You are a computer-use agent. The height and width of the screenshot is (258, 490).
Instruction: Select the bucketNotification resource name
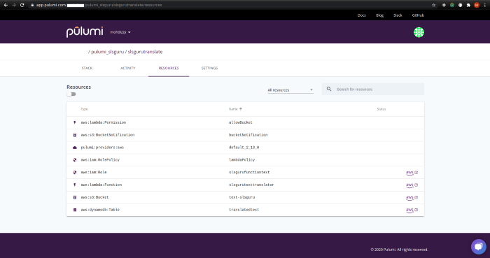tap(248, 135)
